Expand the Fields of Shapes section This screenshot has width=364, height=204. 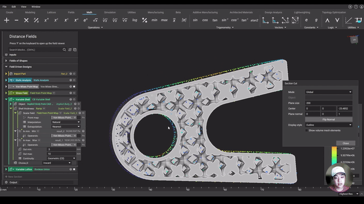6,61
